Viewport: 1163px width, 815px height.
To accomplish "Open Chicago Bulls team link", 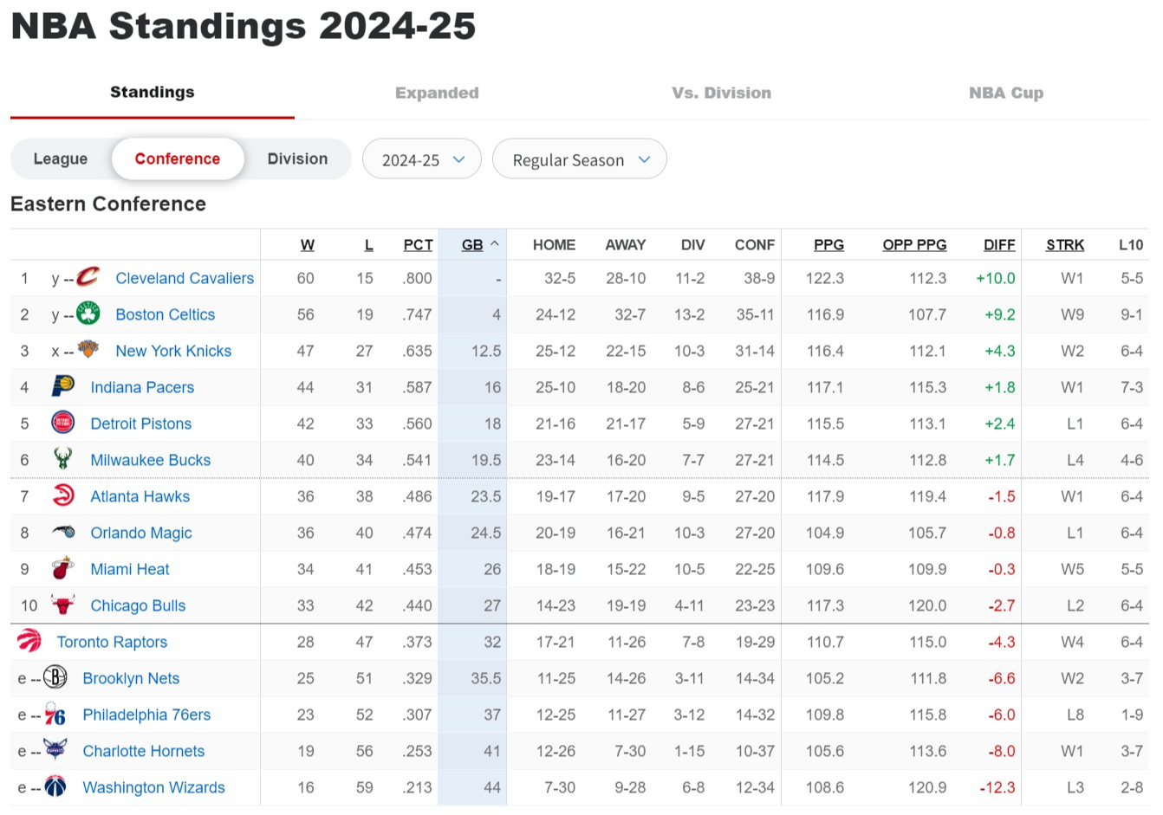I will (x=138, y=605).
